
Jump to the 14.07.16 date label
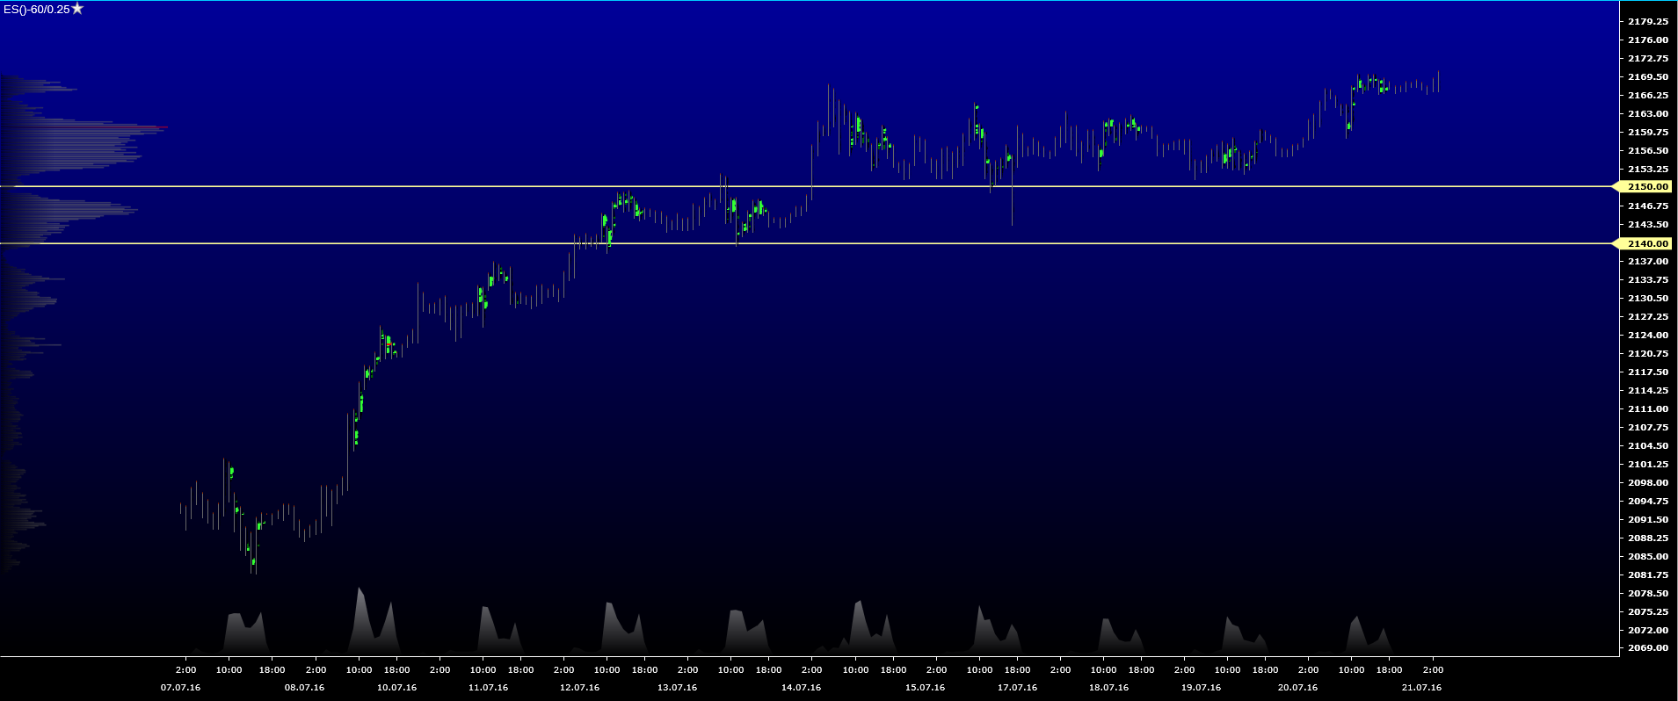[801, 687]
